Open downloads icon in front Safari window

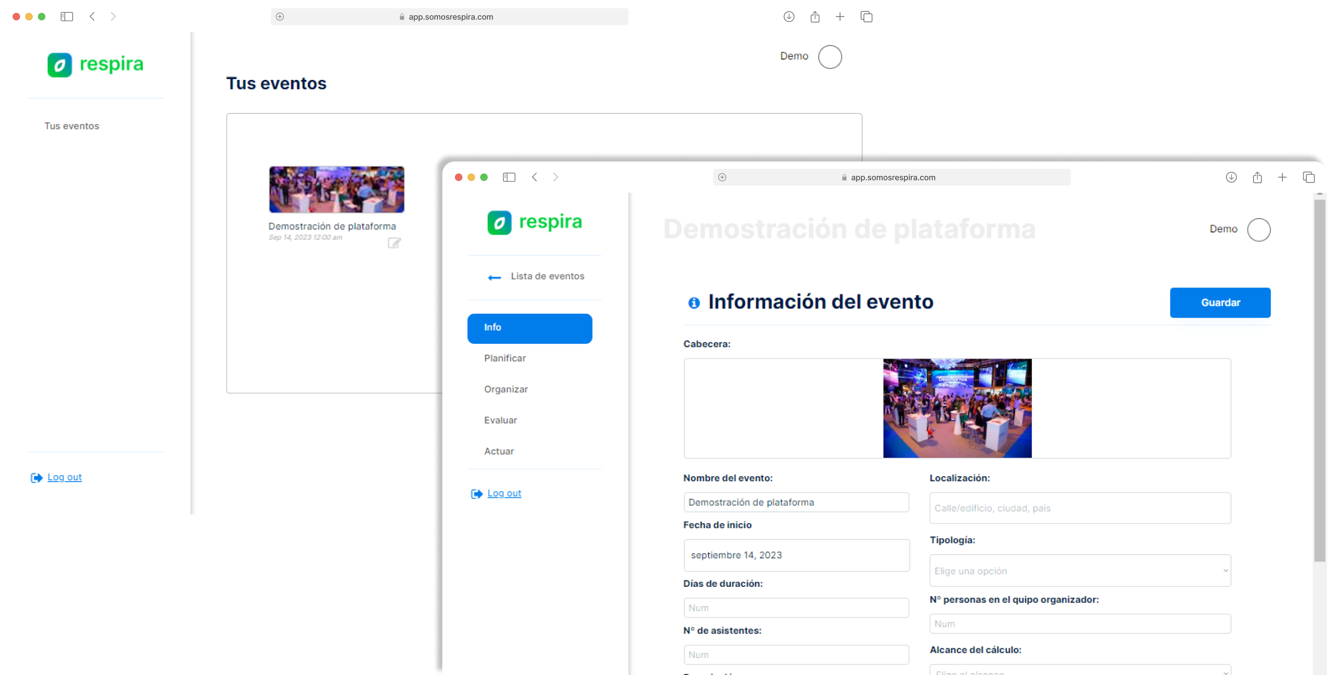(x=1231, y=177)
